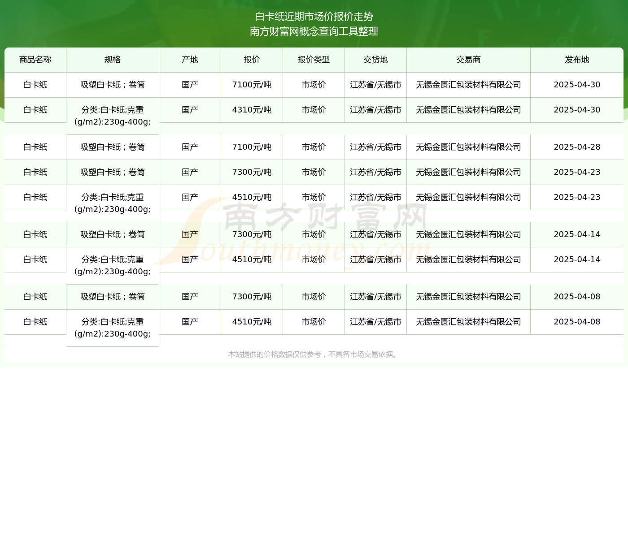628x540 pixels.
Task: Select 7300元/吨 price in 2025-04-14 row
Action: pyautogui.click(x=252, y=234)
